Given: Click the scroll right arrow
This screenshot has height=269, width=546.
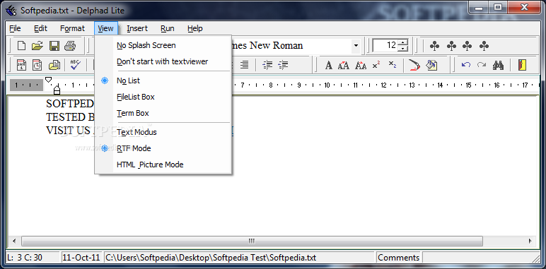Looking at the screenshot, I should pyautogui.click(x=530, y=241).
